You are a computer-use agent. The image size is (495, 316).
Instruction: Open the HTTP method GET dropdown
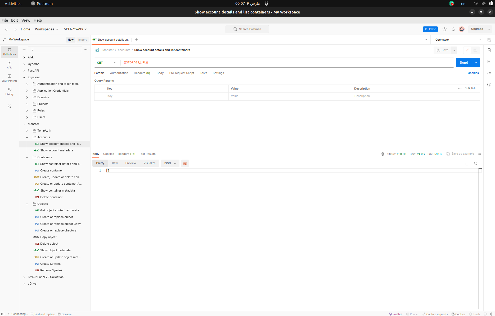[107, 63]
